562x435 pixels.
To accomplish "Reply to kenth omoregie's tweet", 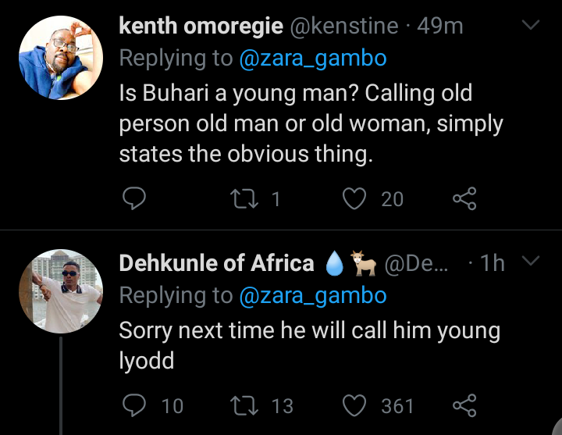I will [134, 199].
